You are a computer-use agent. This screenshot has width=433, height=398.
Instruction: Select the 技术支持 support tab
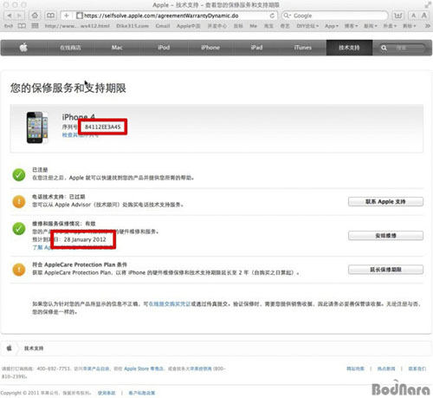[349, 48]
